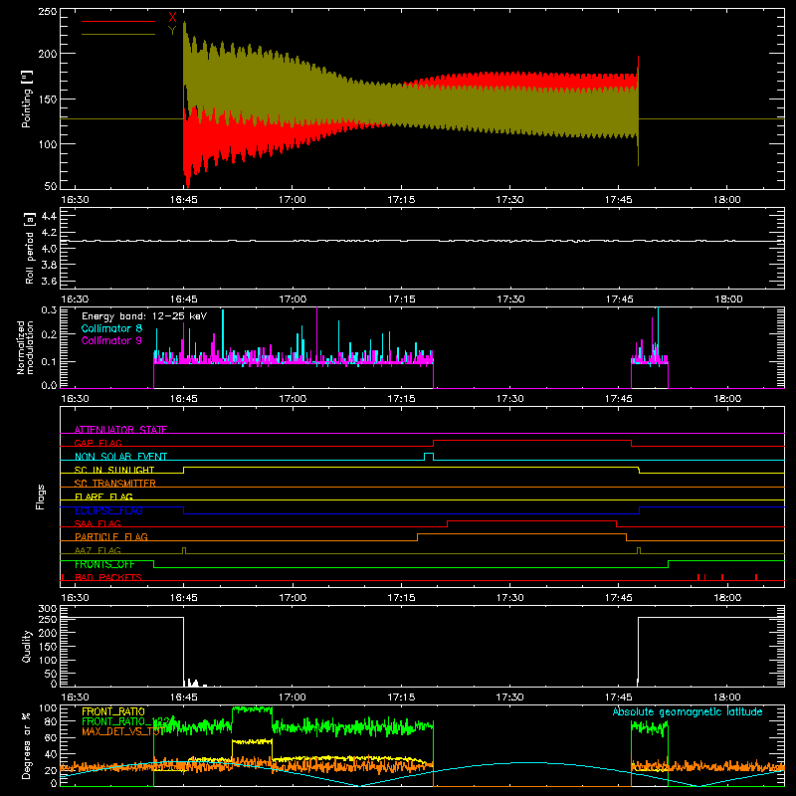Click the 3.6 value on Roll period axis
The width and height of the screenshot is (796, 796).
click(x=49, y=281)
